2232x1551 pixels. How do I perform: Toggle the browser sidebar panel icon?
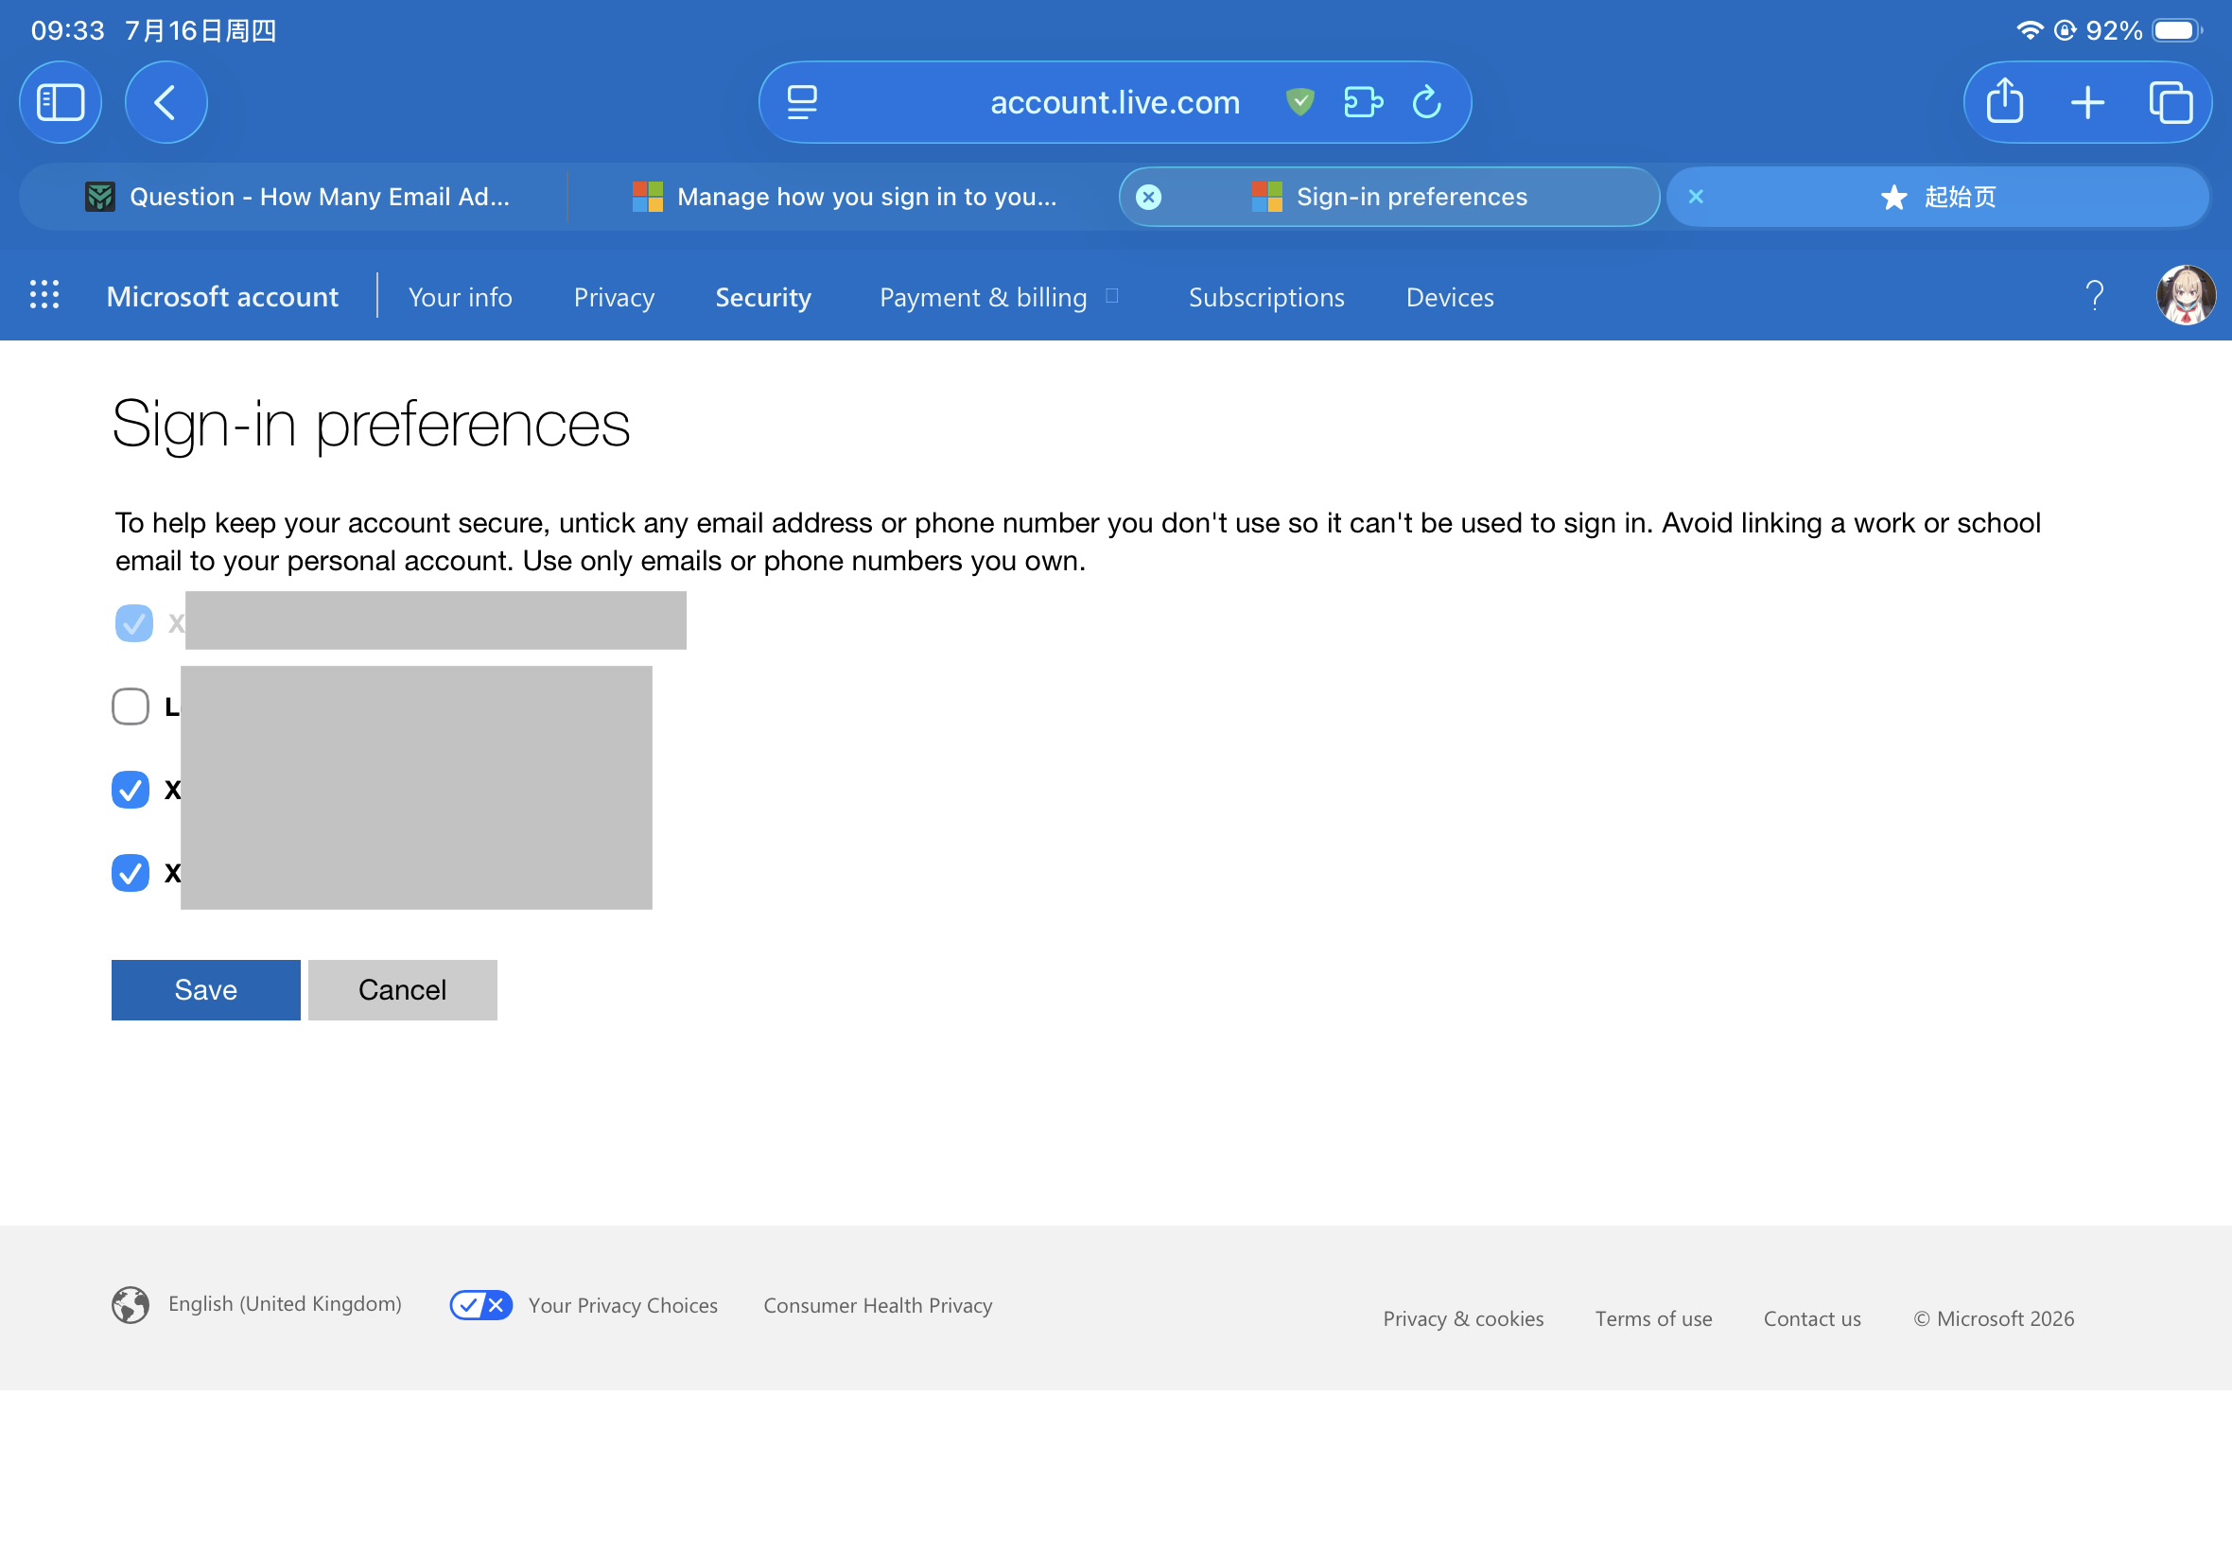[61, 102]
